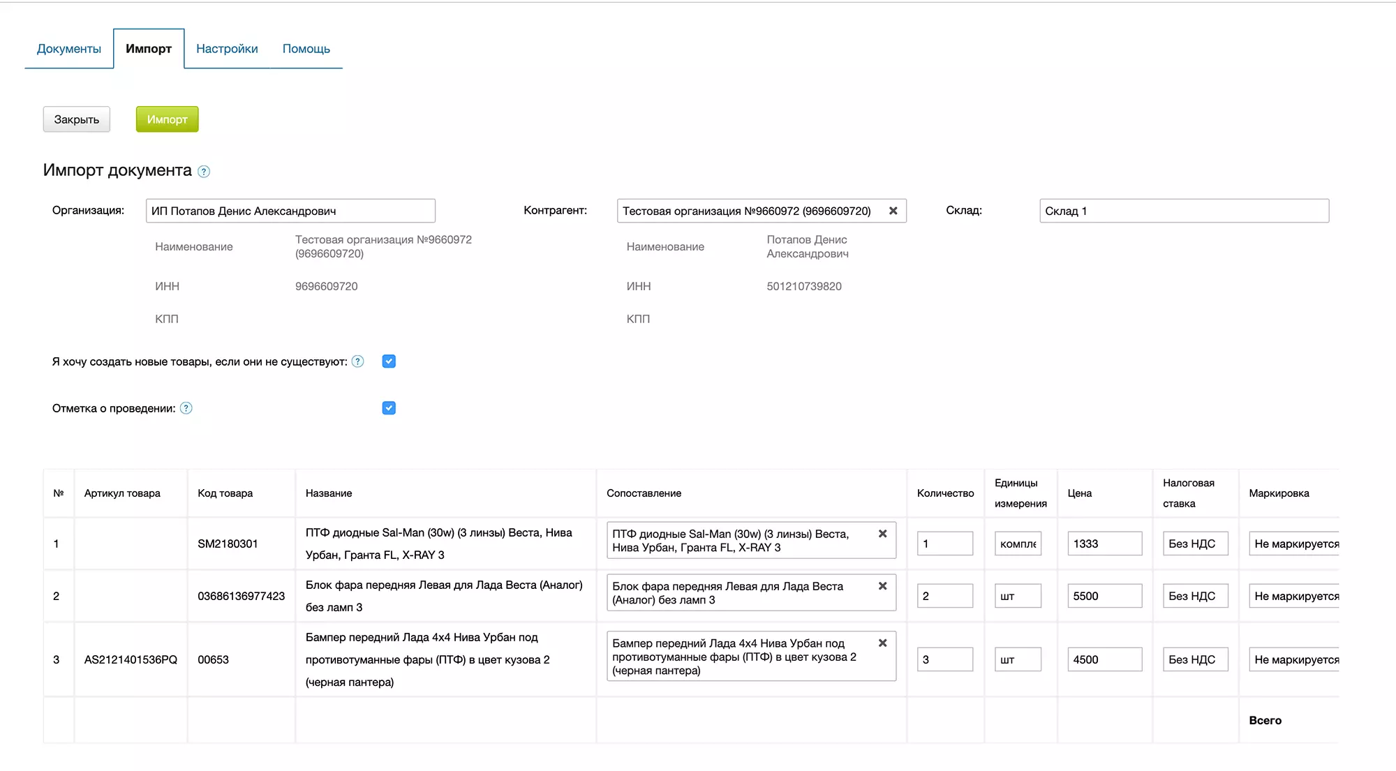Uncheck Отметка о проведении checkbox

(389, 408)
